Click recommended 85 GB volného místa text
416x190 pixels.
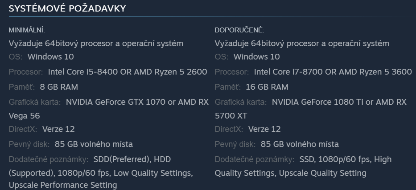pyautogui.click(x=300, y=144)
